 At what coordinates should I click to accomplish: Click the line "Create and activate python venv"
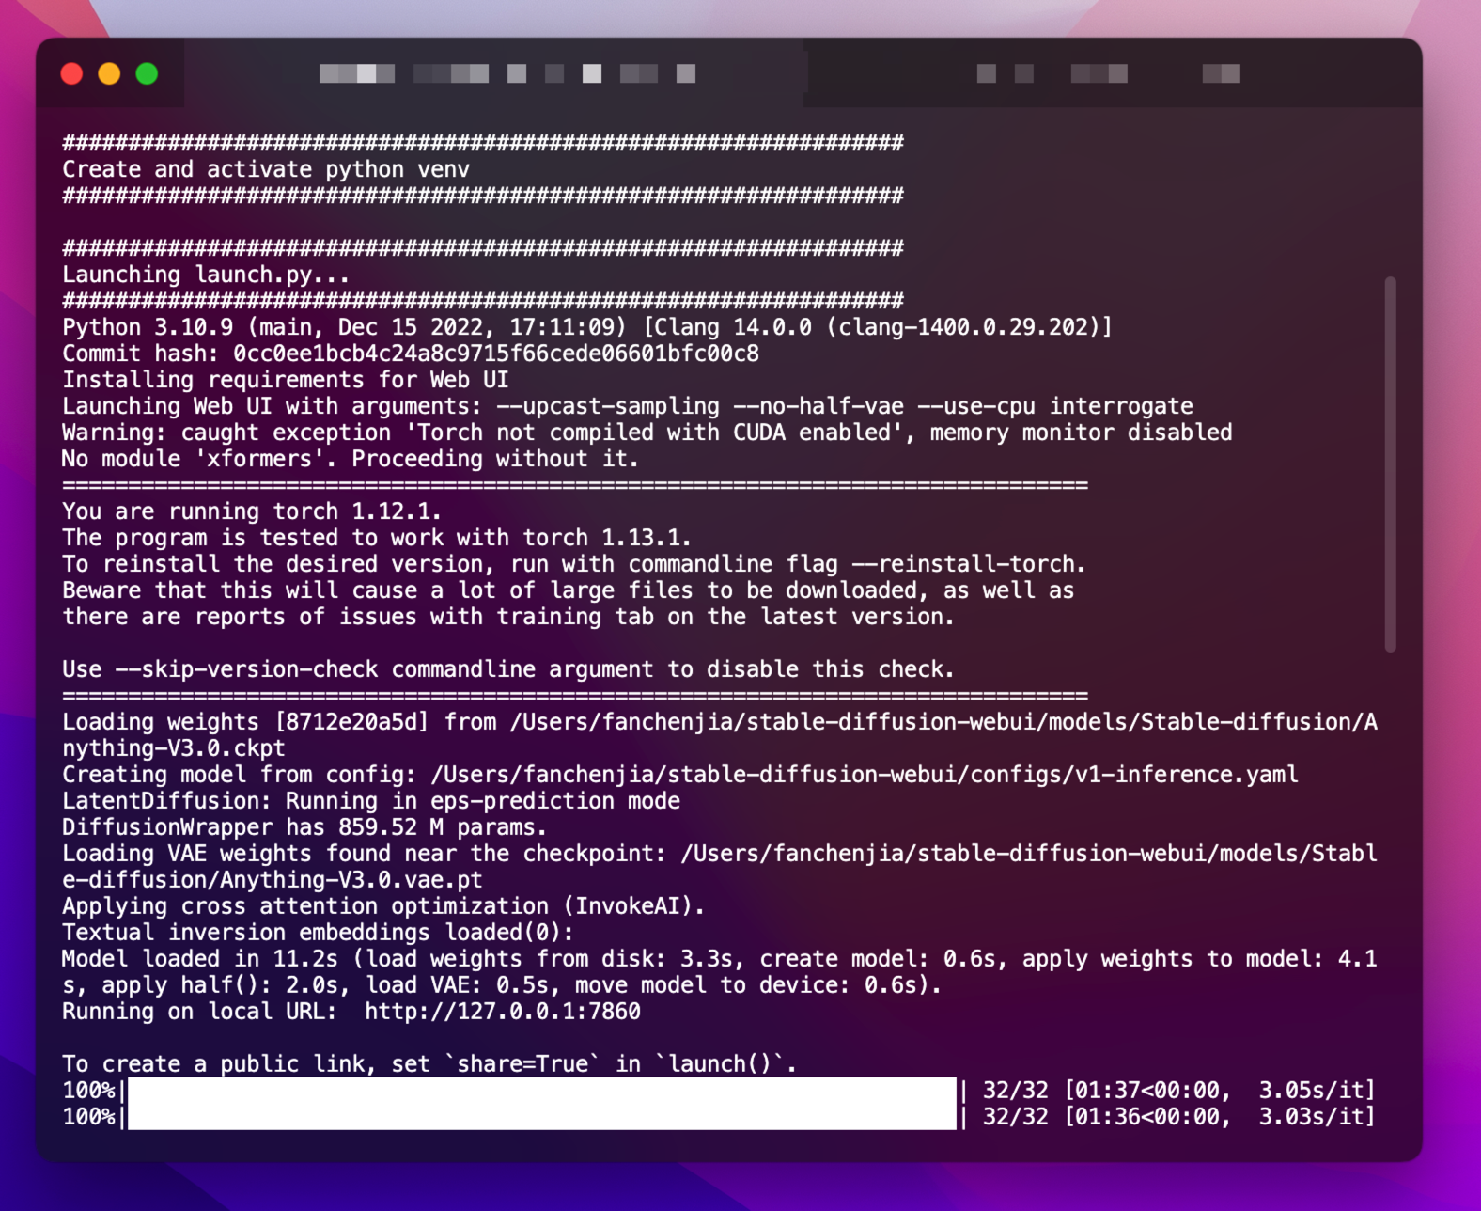(x=266, y=169)
